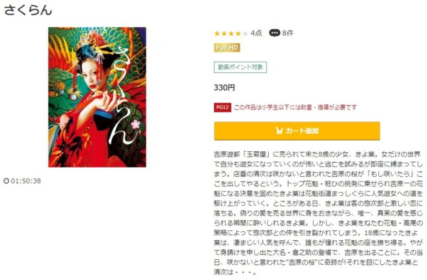The image size is (427, 280).
Task: Click the shopping cart icon in the yellow button
Action: click(x=279, y=131)
